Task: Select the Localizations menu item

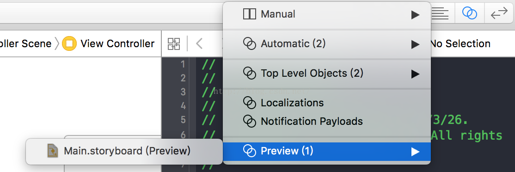Action: (327, 103)
